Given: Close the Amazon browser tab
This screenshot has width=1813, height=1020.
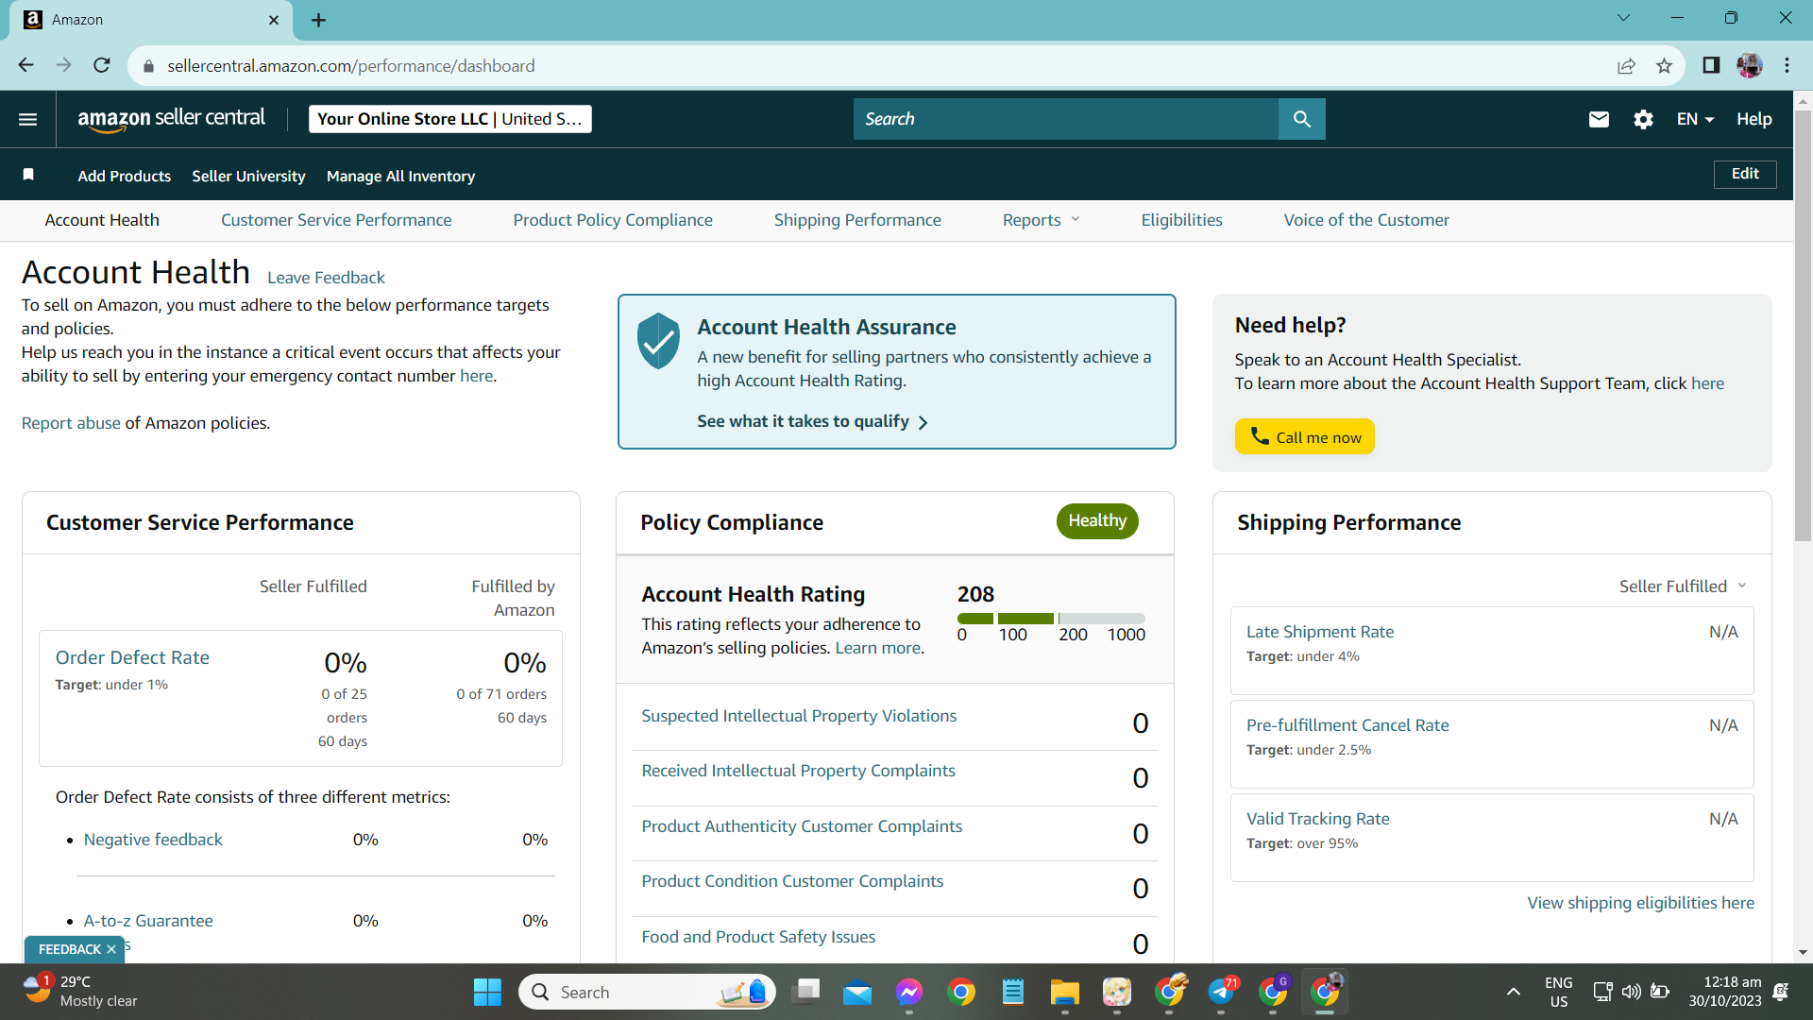Looking at the screenshot, I should (274, 20).
